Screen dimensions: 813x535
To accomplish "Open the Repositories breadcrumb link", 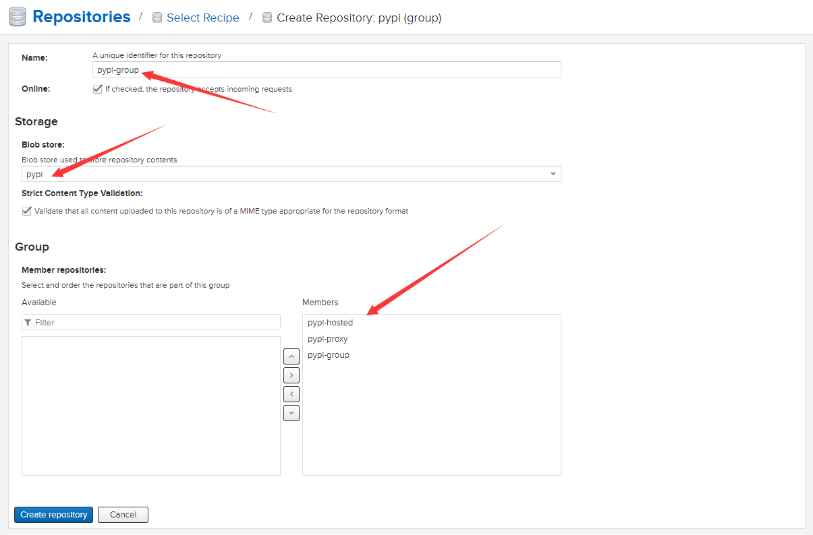I will (82, 17).
